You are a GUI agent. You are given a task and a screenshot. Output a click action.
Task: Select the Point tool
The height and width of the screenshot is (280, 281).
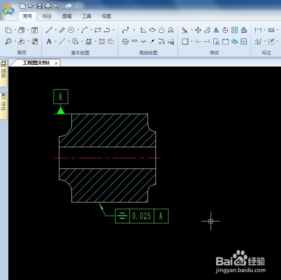[x=134, y=30]
